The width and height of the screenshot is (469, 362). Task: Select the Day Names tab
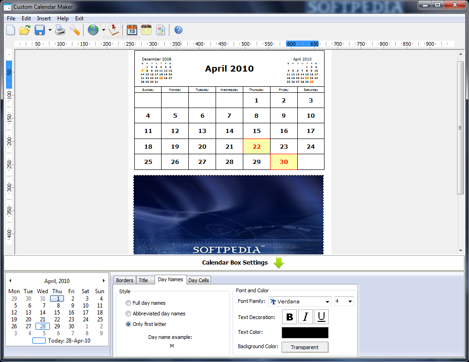(170, 279)
